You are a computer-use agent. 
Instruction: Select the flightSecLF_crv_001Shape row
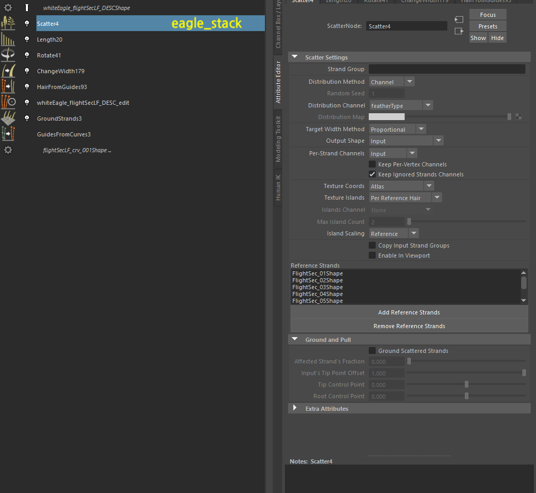click(x=150, y=150)
